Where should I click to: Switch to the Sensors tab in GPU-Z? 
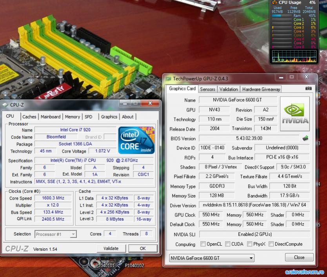click(x=207, y=89)
